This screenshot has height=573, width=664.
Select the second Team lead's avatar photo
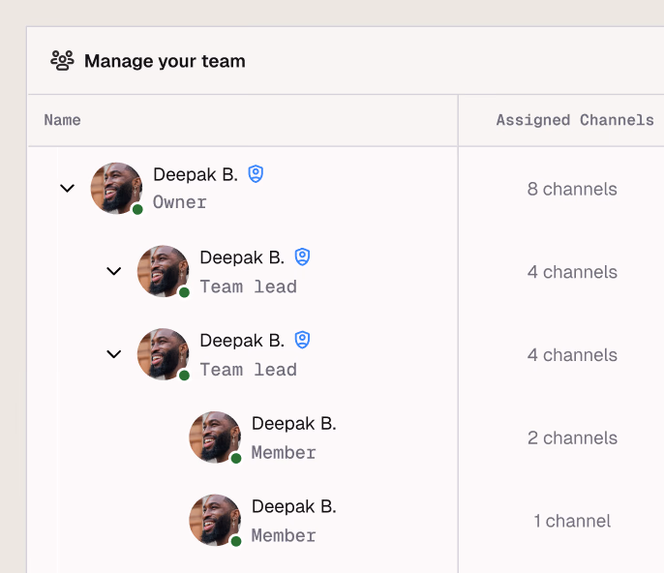(x=163, y=354)
